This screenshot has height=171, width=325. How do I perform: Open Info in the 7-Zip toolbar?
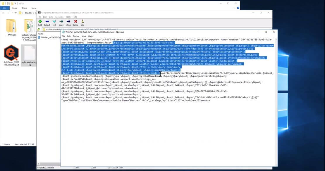click(82, 23)
